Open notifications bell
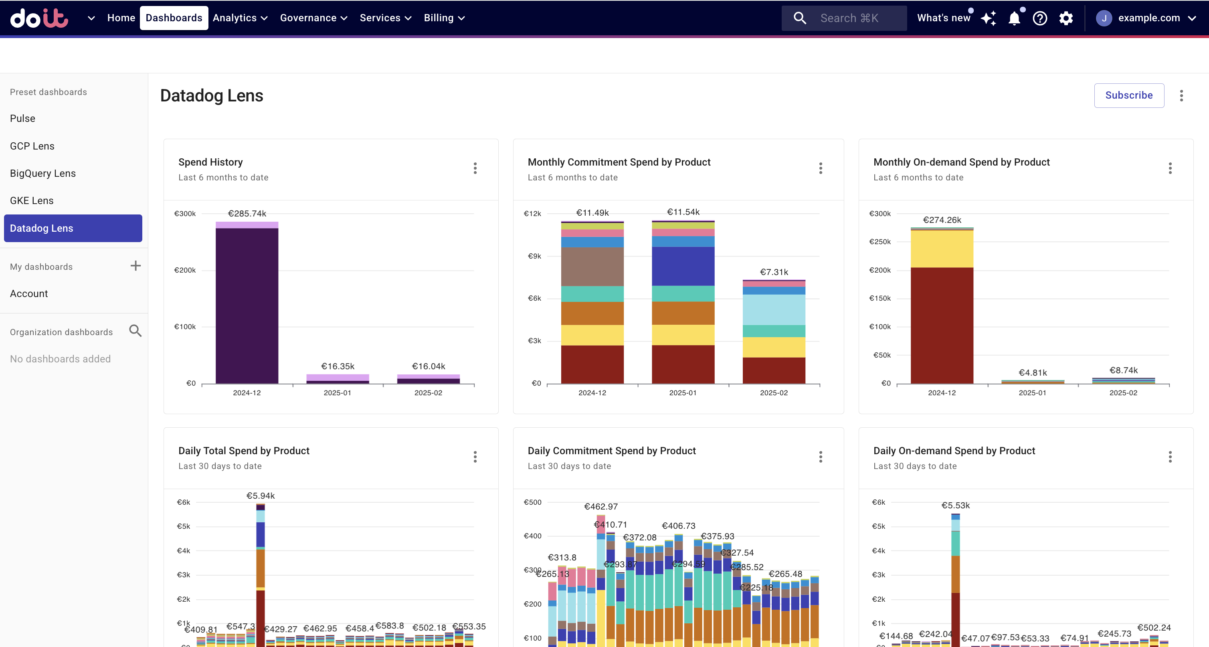1209x647 pixels. click(1014, 18)
